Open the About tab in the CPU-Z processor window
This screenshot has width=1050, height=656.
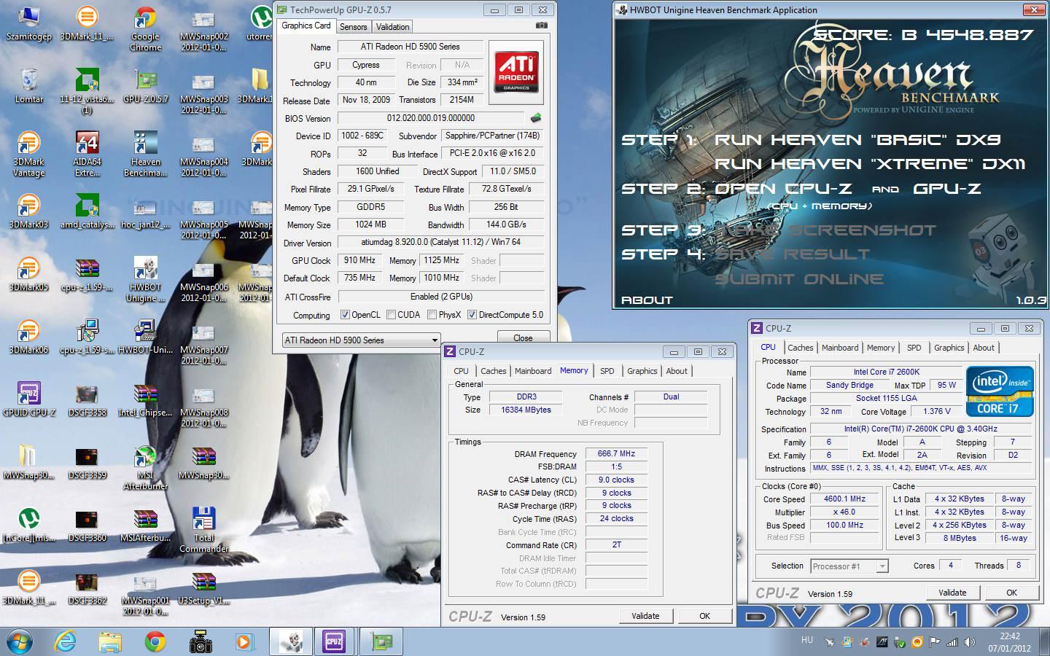(x=984, y=348)
